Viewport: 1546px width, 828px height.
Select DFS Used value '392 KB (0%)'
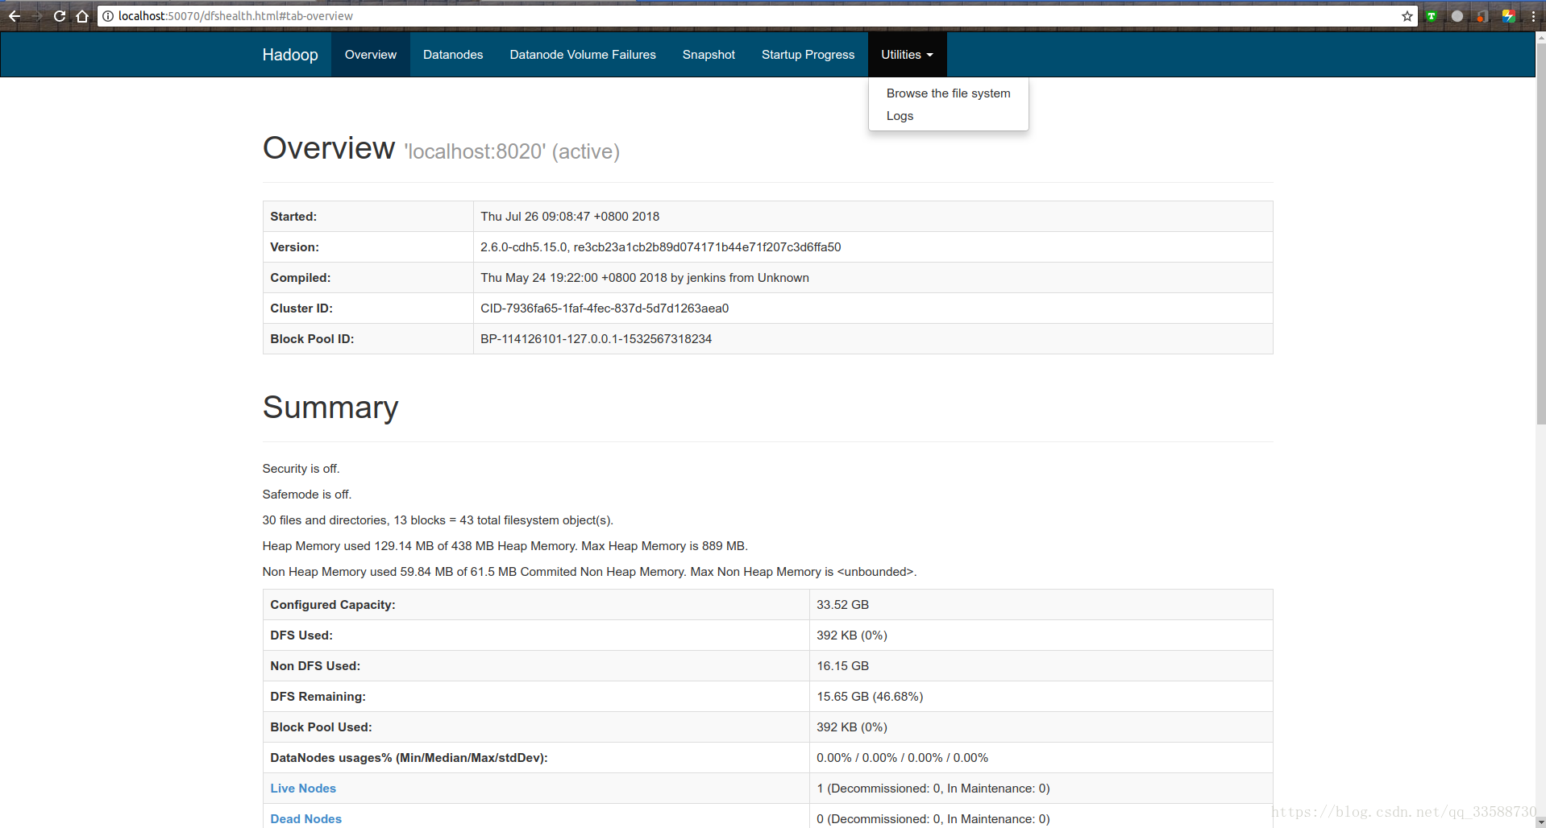pos(851,635)
